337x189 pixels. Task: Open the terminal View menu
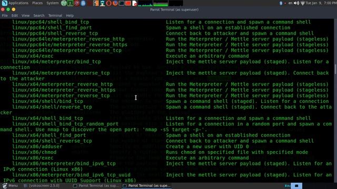[25, 15]
